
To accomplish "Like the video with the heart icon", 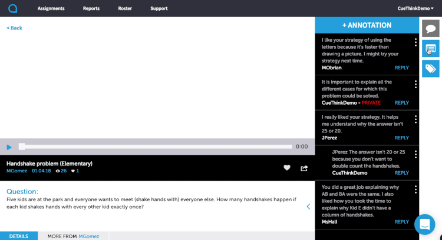I will tap(287, 168).
